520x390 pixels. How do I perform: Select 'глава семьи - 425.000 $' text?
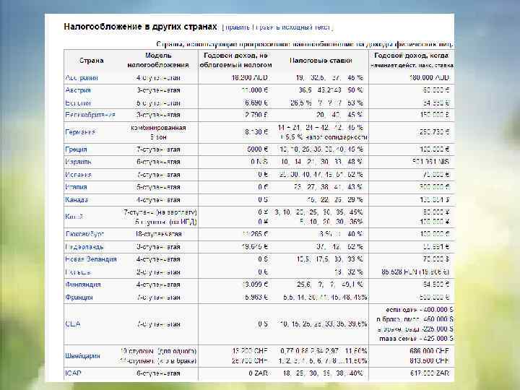(x=416, y=339)
